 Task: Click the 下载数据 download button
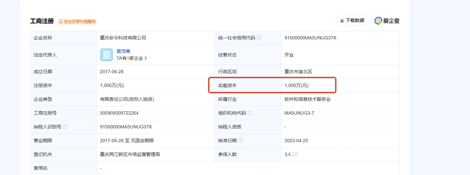[x=352, y=20]
